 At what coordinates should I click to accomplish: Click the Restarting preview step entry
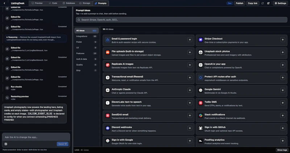tap(36, 98)
